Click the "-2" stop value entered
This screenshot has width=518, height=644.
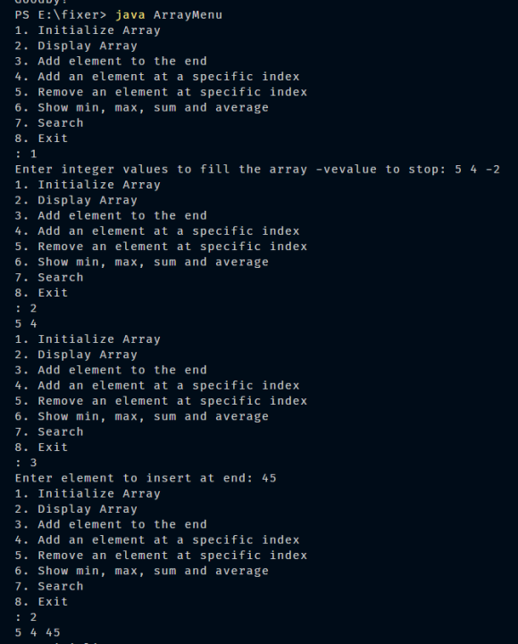[492, 169]
